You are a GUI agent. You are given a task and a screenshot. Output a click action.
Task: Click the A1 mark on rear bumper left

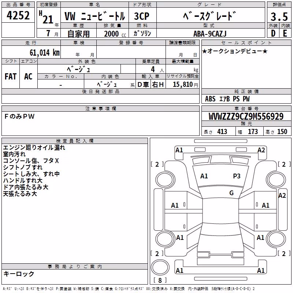point(179,270)
